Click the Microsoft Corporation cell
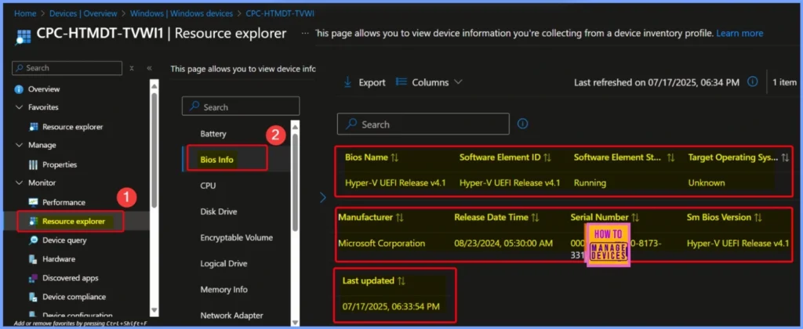The height and width of the screenshot is (329, 803). pos(382,243)
